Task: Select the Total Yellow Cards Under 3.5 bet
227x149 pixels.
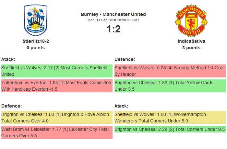Action: [170, 86]
